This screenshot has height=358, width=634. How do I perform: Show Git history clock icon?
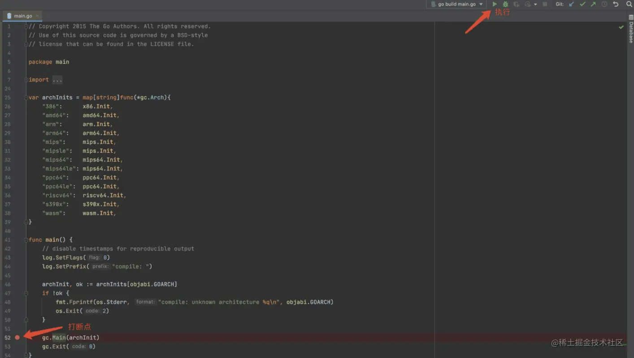[604, 4]
